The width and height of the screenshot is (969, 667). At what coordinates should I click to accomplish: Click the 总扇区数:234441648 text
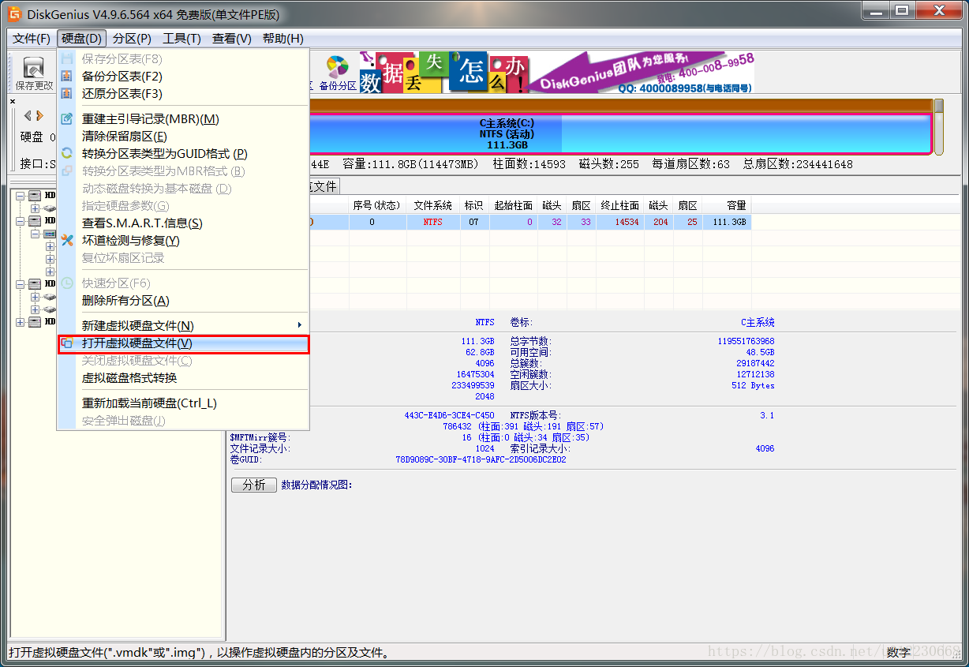coord(798,164)
